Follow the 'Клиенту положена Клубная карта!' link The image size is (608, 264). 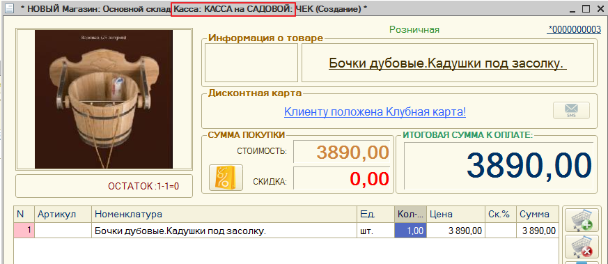tap(375, 112)
